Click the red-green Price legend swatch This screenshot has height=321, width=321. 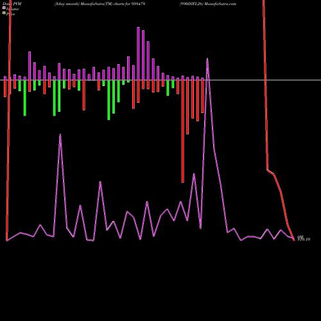point(4,13)
